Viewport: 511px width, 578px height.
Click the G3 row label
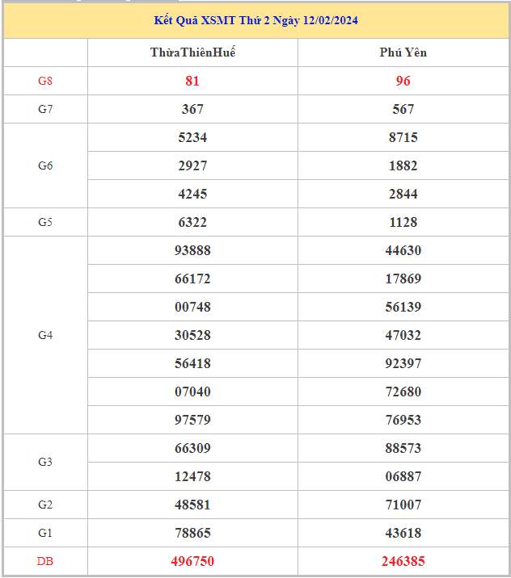pos(45,462)
